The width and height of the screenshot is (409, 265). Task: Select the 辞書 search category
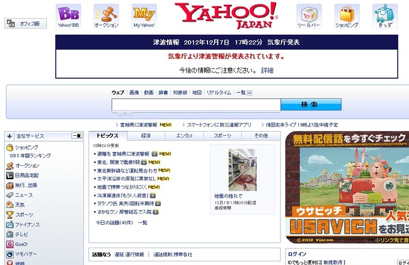163,93
